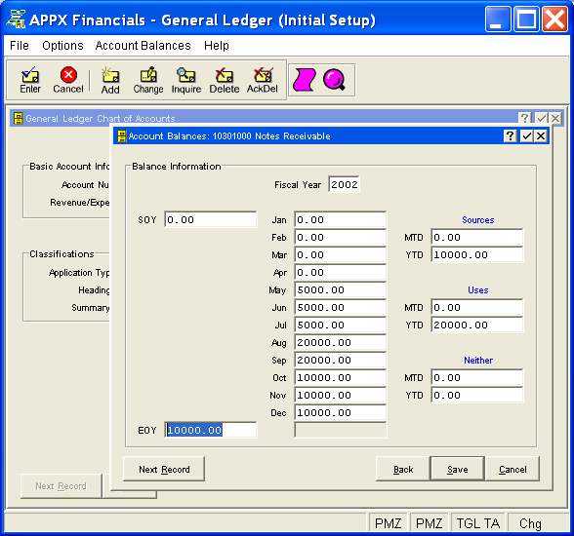Open the Help menu
Viewport: 574px width, 536px height.
click(217, 46)
